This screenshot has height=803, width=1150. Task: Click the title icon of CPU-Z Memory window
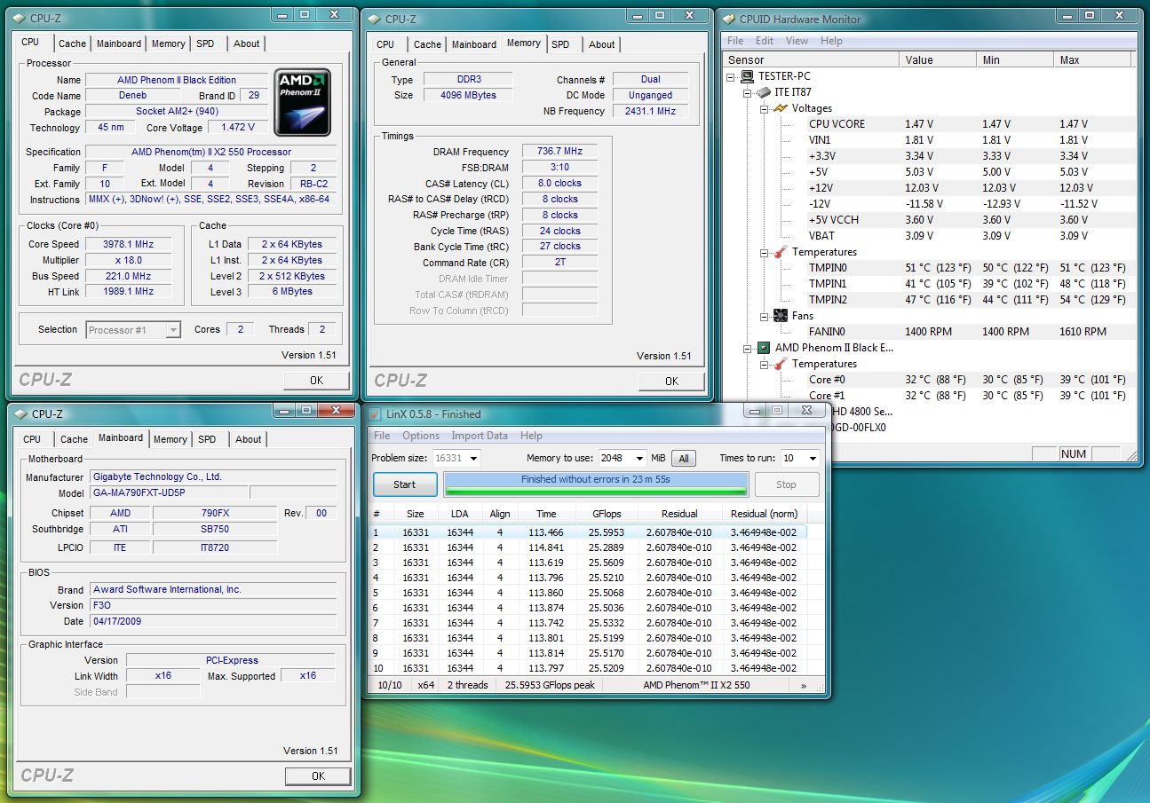point(373,19)
